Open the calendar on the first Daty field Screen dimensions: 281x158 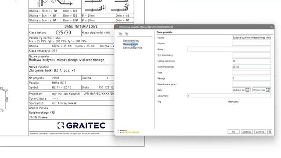coord(248,90)
